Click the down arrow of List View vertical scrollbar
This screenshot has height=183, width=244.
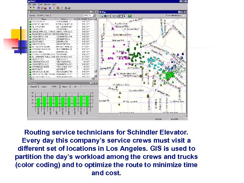[95, 76]
